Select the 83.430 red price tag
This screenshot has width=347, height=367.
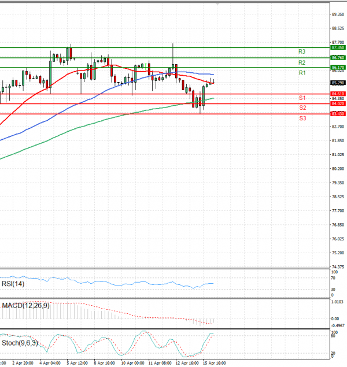pyautogui.click(x=338, y=114)
